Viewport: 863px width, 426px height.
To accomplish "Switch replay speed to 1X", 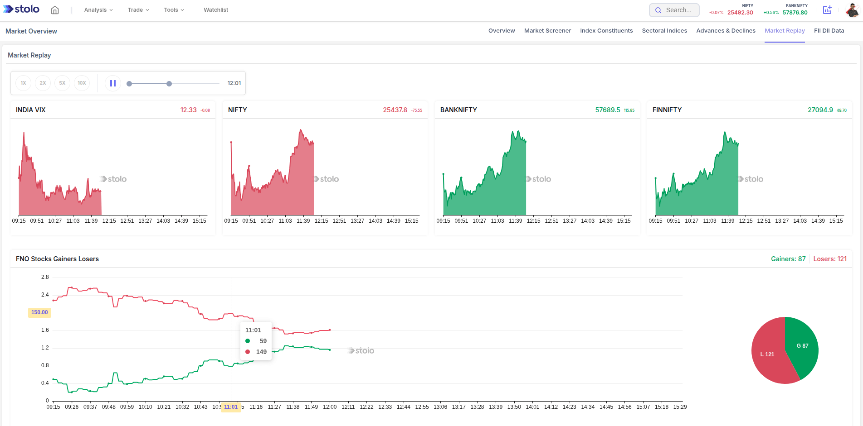I will (23, 83).
